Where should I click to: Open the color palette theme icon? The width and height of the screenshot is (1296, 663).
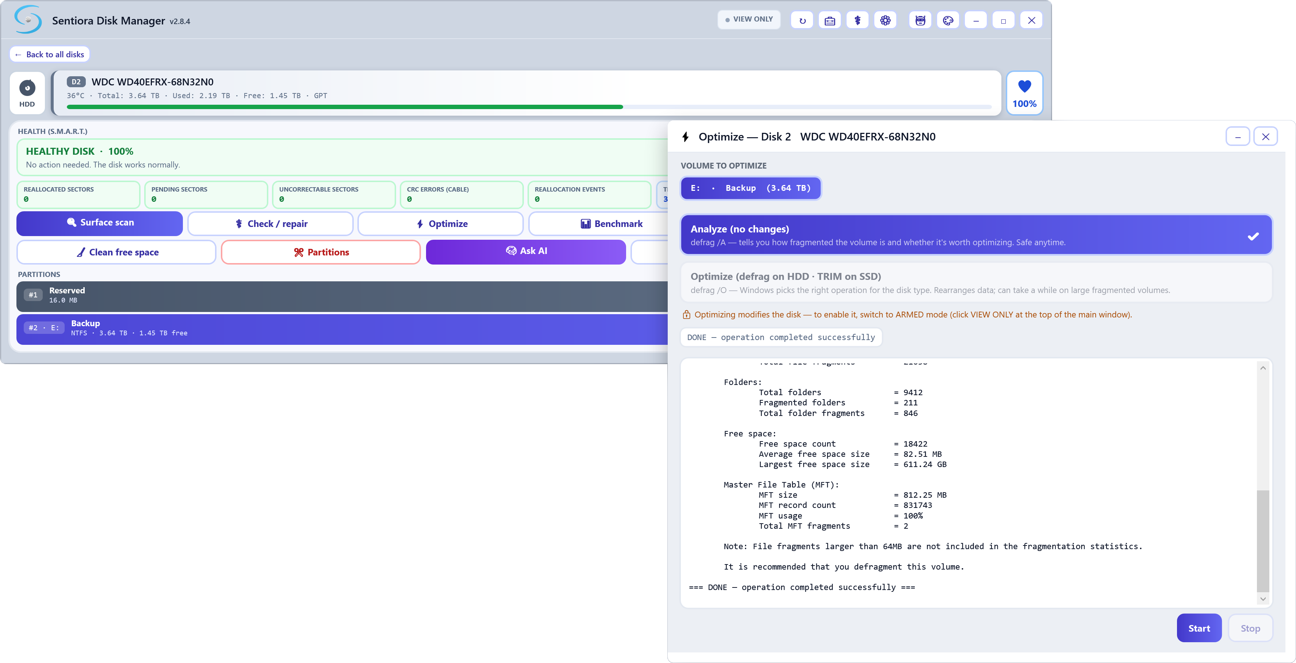pos(948,21)
